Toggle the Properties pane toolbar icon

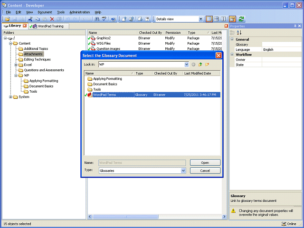(232, 19)
